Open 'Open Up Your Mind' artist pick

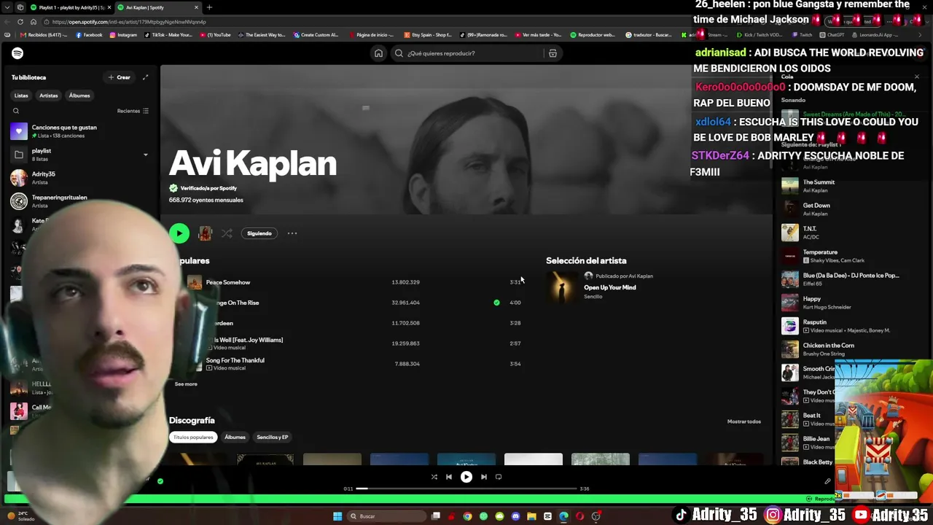click(x=610, y=287)
